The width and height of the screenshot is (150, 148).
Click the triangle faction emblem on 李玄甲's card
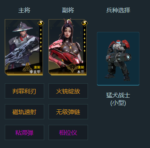27,68
